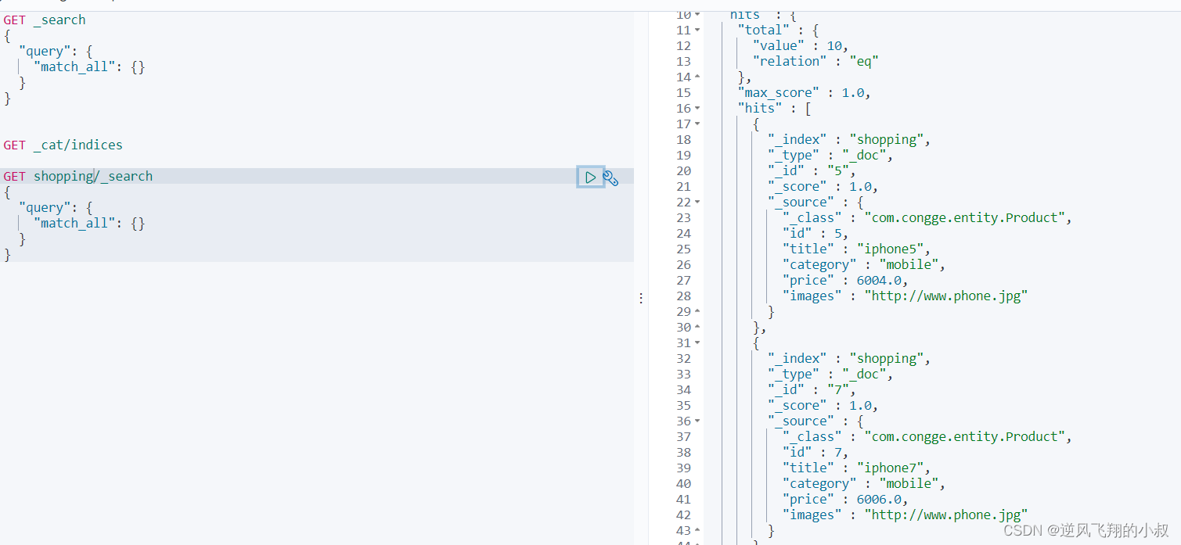Click the "_id" : "7" line
1181x545 pixels.
pos(812,390)
